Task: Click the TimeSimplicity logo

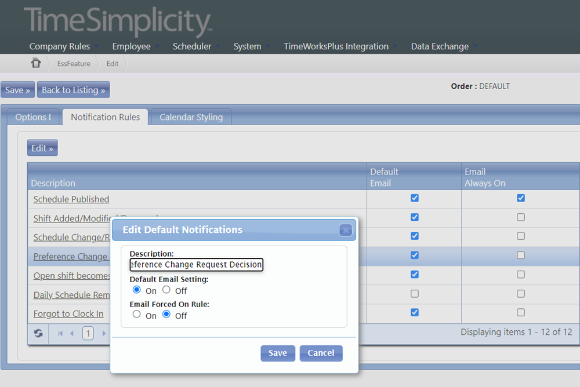Action: (116, 20)
